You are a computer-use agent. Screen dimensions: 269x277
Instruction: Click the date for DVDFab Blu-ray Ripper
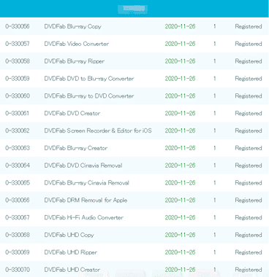tap(180, 61)
